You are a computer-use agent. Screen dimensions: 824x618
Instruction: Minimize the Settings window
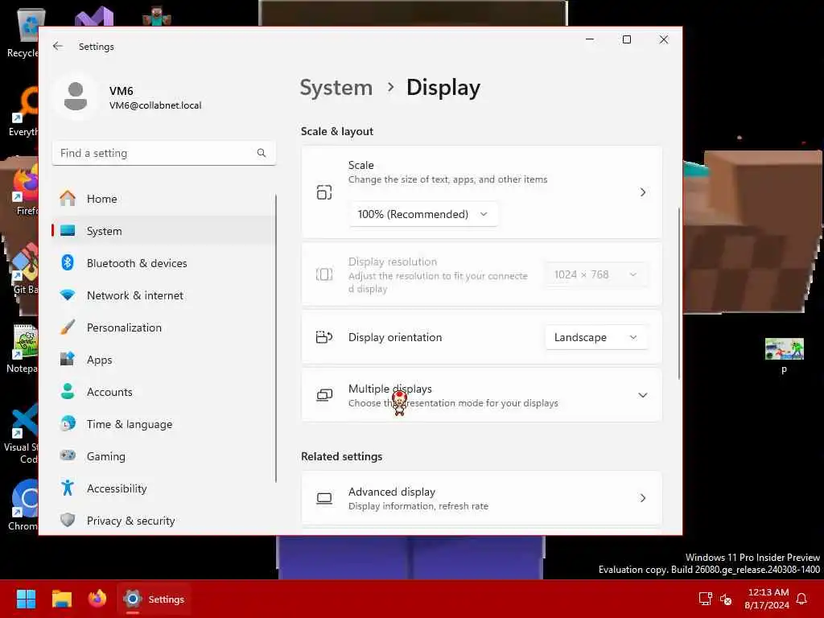590,39
